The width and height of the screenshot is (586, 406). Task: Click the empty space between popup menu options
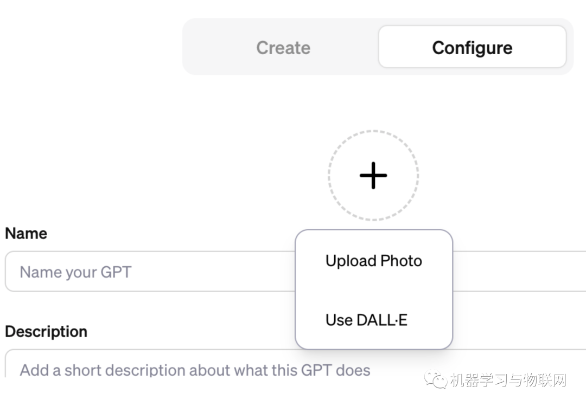(x=373, y=291)
